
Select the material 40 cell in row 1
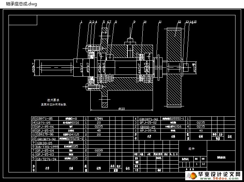(x=201, y=131)
